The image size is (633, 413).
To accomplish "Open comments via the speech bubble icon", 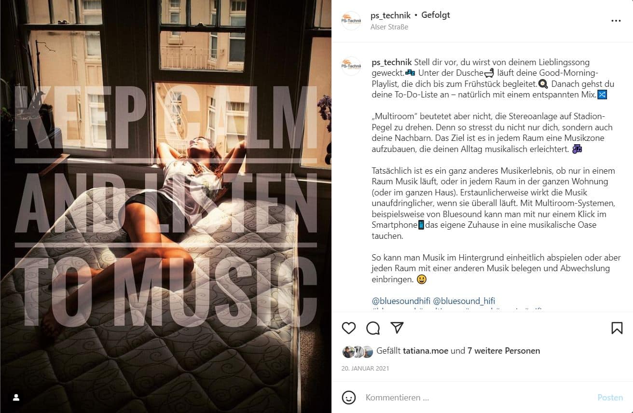I will click(x=373, y=328).
